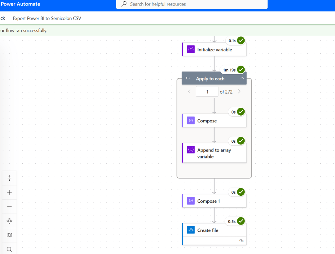Fit the flow to the window

[9, 178]
